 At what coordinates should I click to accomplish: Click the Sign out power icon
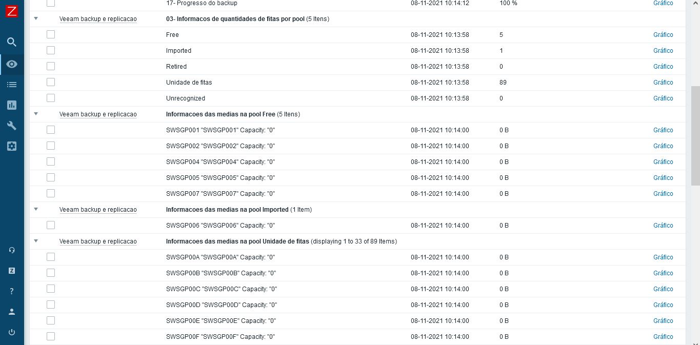[x=12, y=332]
